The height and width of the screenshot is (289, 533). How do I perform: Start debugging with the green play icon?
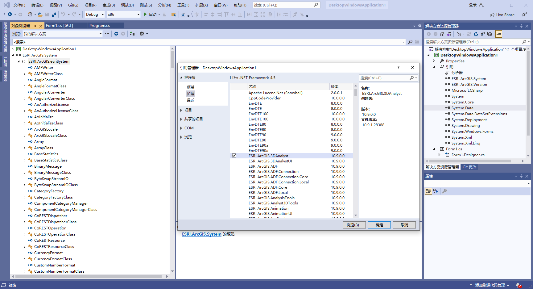tap(145, 15)
